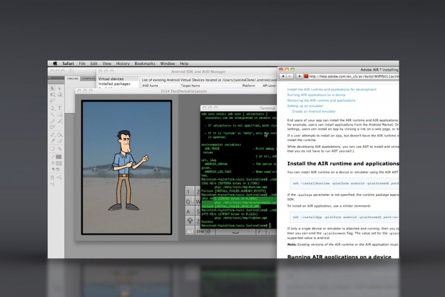Select the Free Transform tool
445x297 pixels.
point(52,94)
